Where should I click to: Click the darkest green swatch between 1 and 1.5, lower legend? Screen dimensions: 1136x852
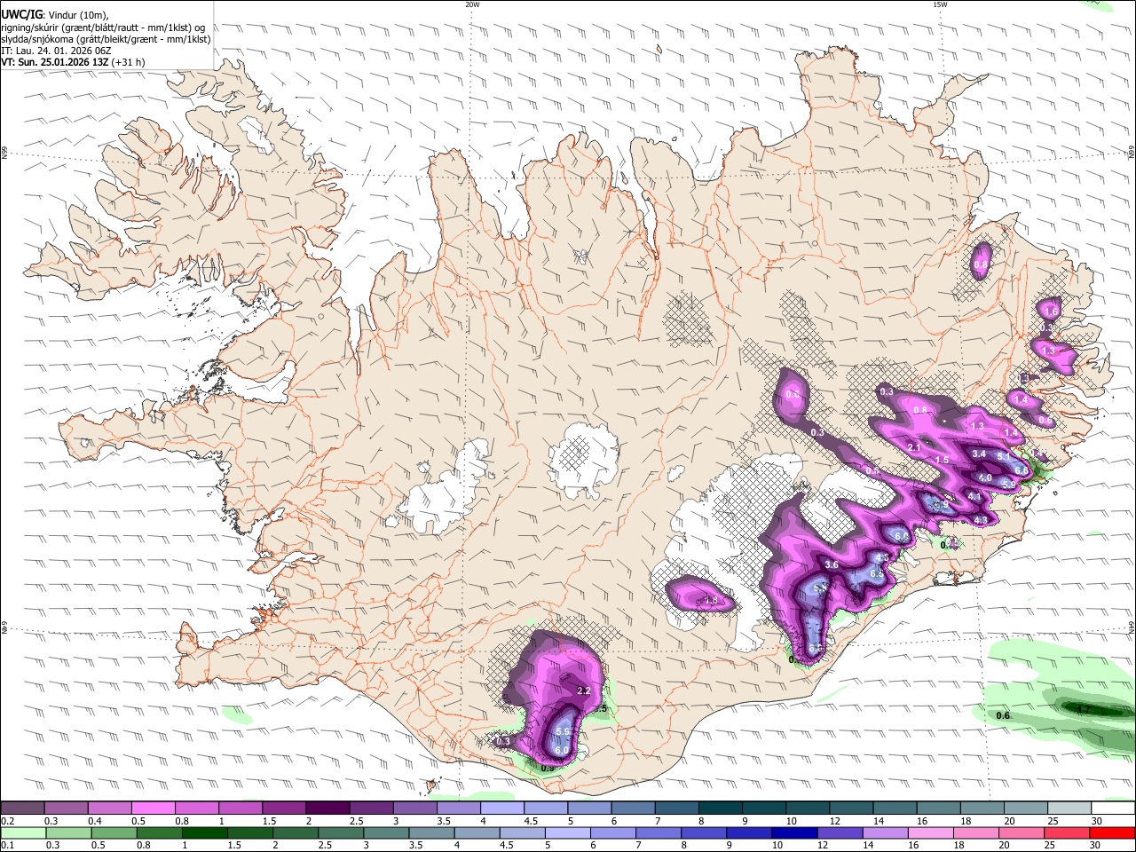[x=204, y=832]
